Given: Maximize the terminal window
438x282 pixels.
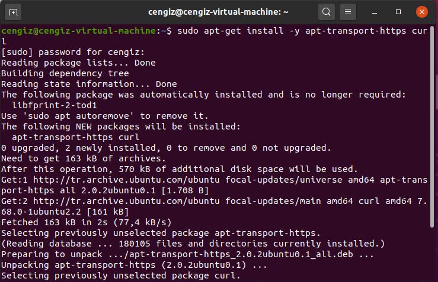Looking at the screenshot, I should point(398,12).
